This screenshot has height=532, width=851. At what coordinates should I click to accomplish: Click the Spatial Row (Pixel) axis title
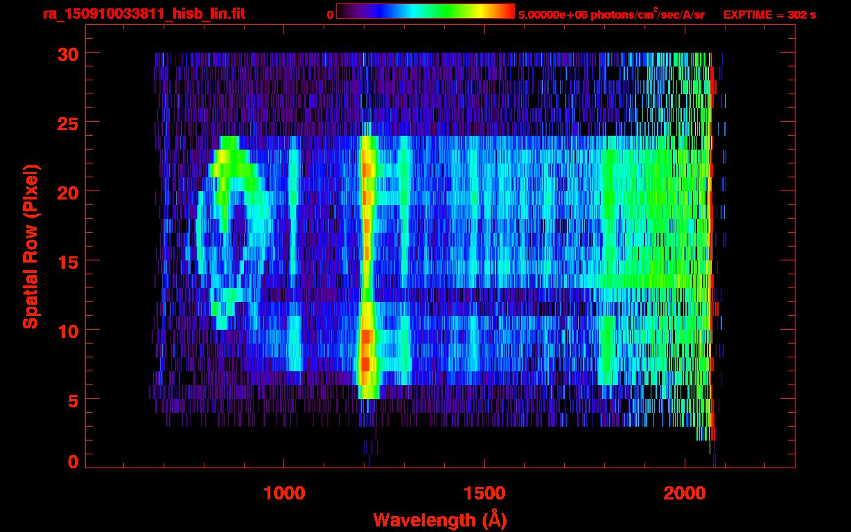30,247
